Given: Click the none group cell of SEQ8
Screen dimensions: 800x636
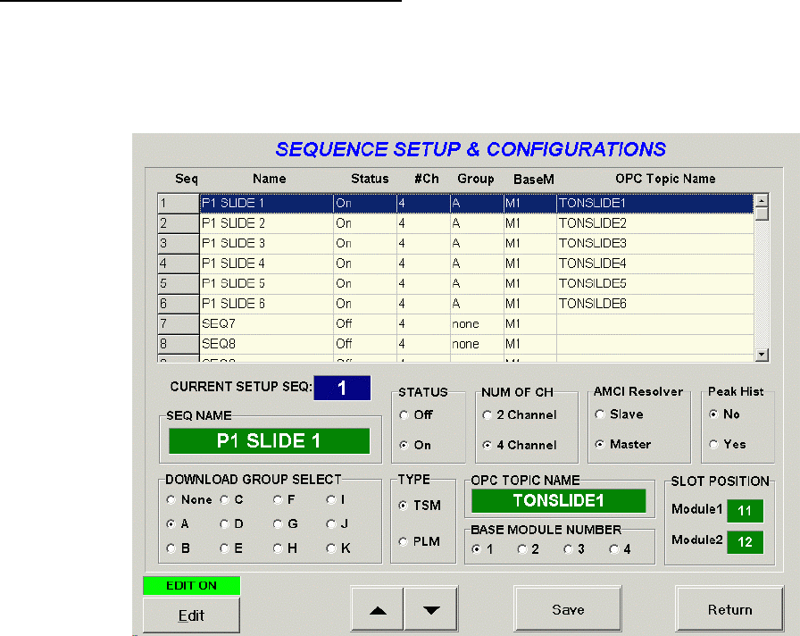Looking at the screenshot, I should tap(477, 344).
